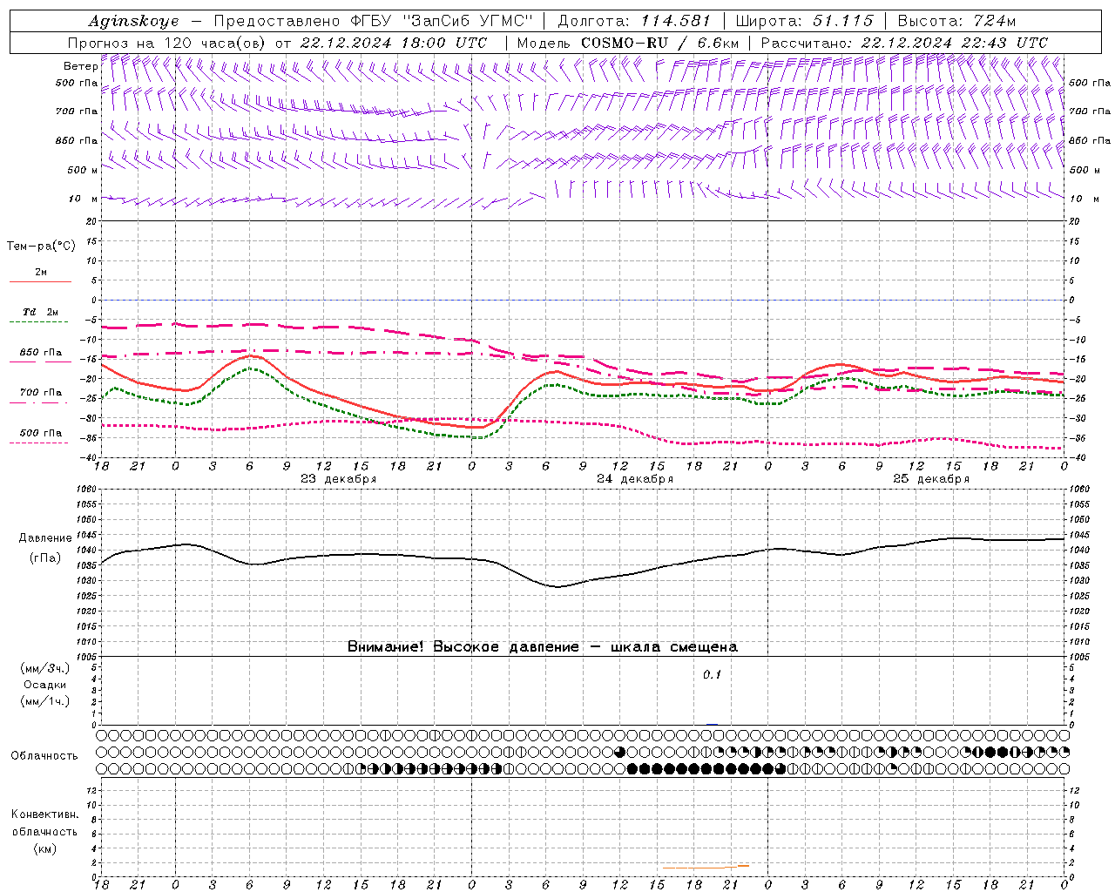The width and height of the screenshot is (1115, 892).
Task: Click the forecast start 22.12.2024 18:00 UTC
Action: 394,43
